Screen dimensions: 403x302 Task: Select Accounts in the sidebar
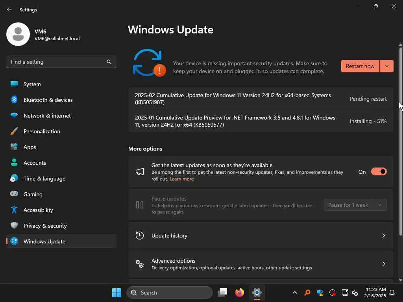click(61, 162)
